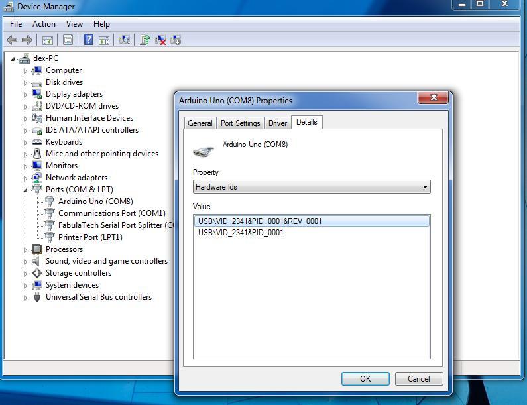This screenshot has width=527, height=405.
Task: Click the Printer Port (LPT1) icon
Action: pyautogui.click(x=50, y=237)
